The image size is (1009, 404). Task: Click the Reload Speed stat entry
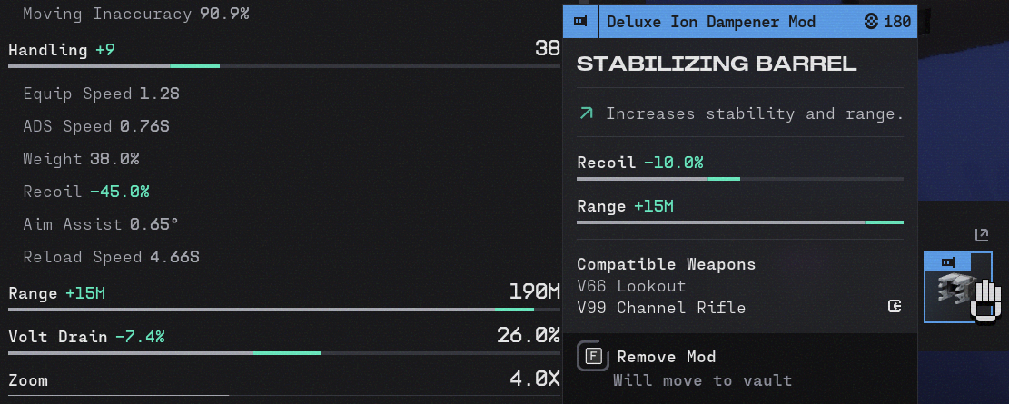point(111,257)
